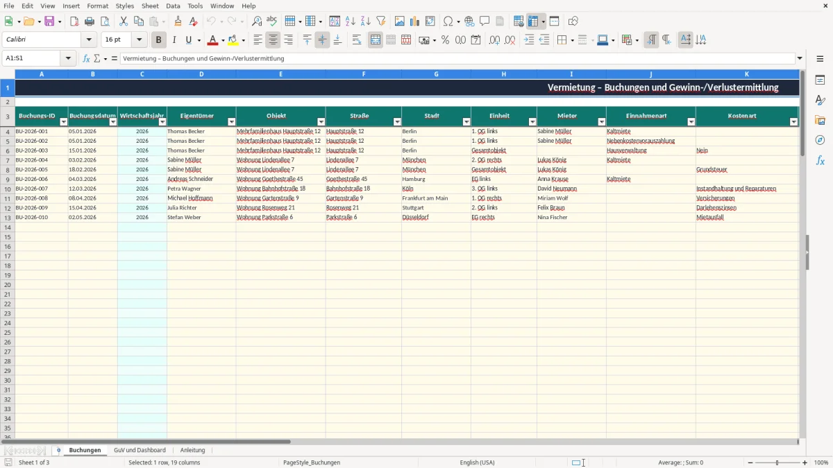Format as percent icon
This screenshot has height=468, width=833.
click(x=445, y=40)
